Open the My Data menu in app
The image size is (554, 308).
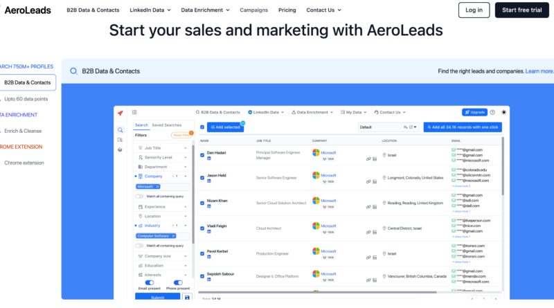[x=353, y=112]
